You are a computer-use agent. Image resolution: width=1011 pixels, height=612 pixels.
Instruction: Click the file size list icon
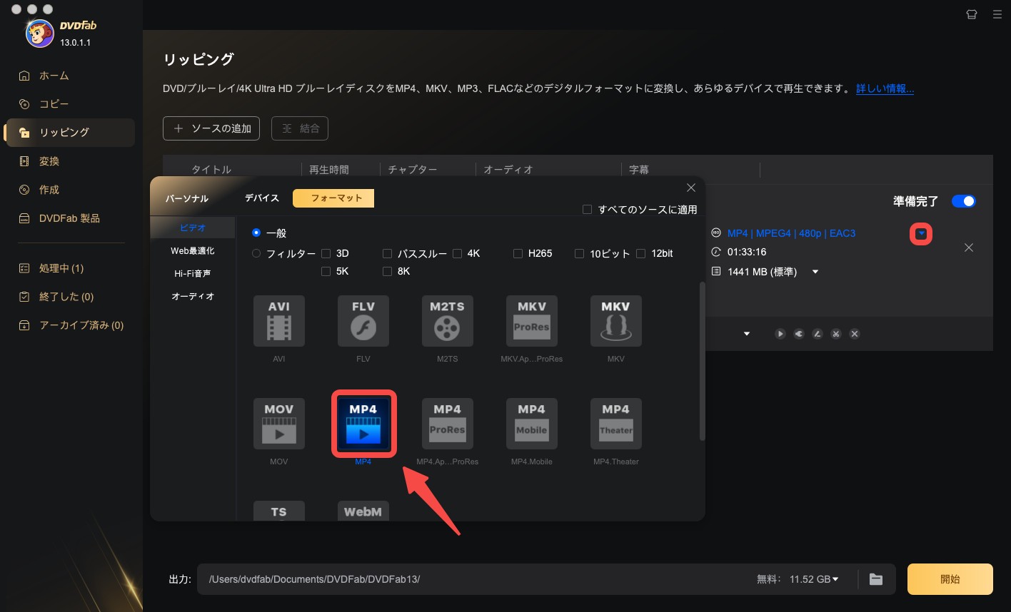[x=716, y=272]
